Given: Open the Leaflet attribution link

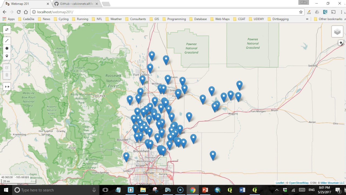Looking at the screenshot, I should pyautogui.click(x=280, y=183).
